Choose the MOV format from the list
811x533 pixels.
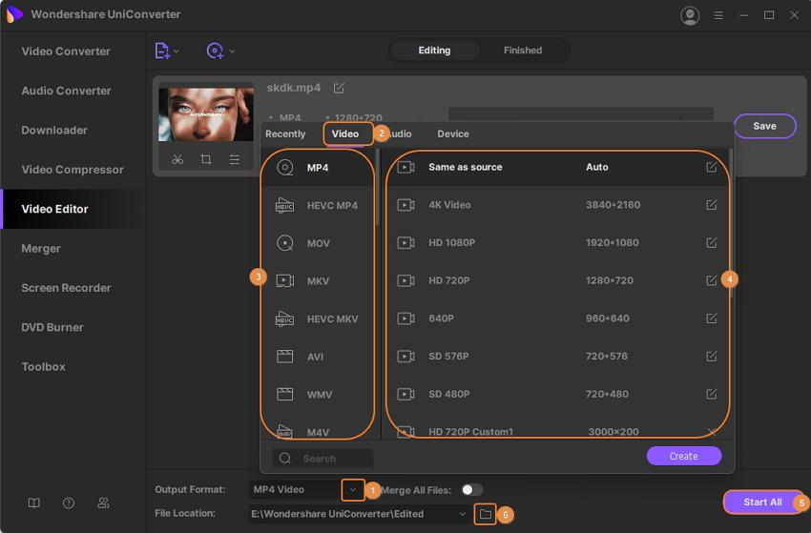[x=318, y=243]
